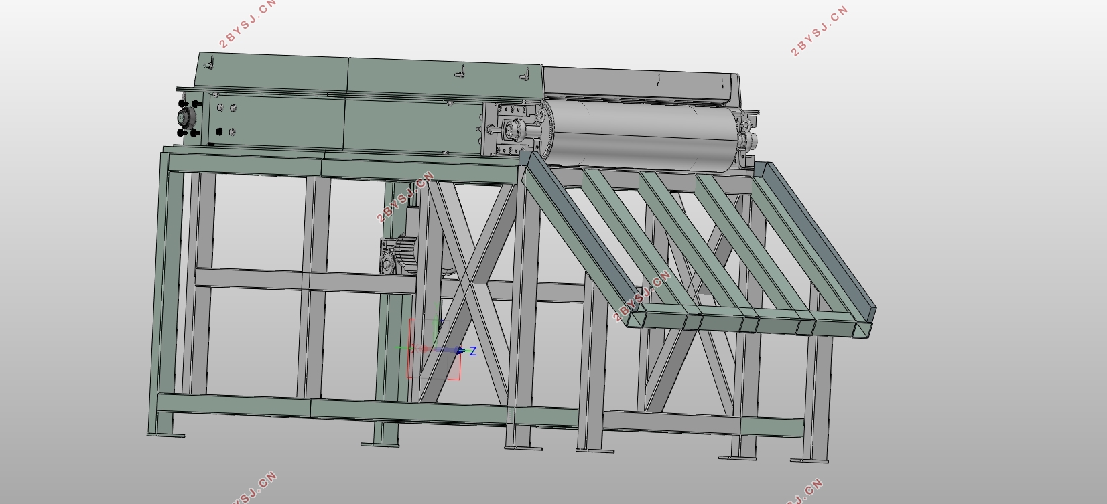Click the hook latch on the top-left cover

[x=209, y=64]
